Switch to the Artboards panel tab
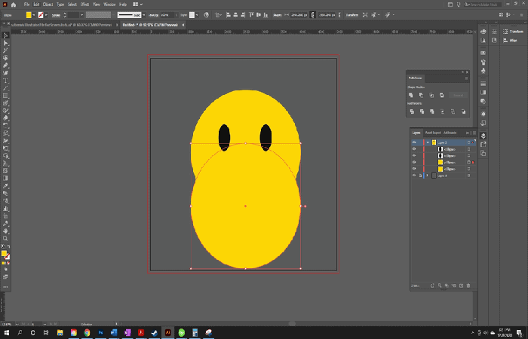The width and height of the screenshot is (528, 339). [450, 133]
